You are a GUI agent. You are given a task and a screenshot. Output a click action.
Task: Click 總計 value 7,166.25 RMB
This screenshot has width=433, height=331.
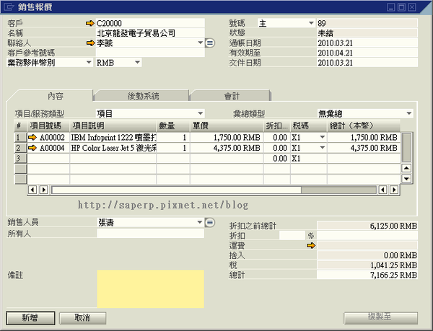(367, 275)
